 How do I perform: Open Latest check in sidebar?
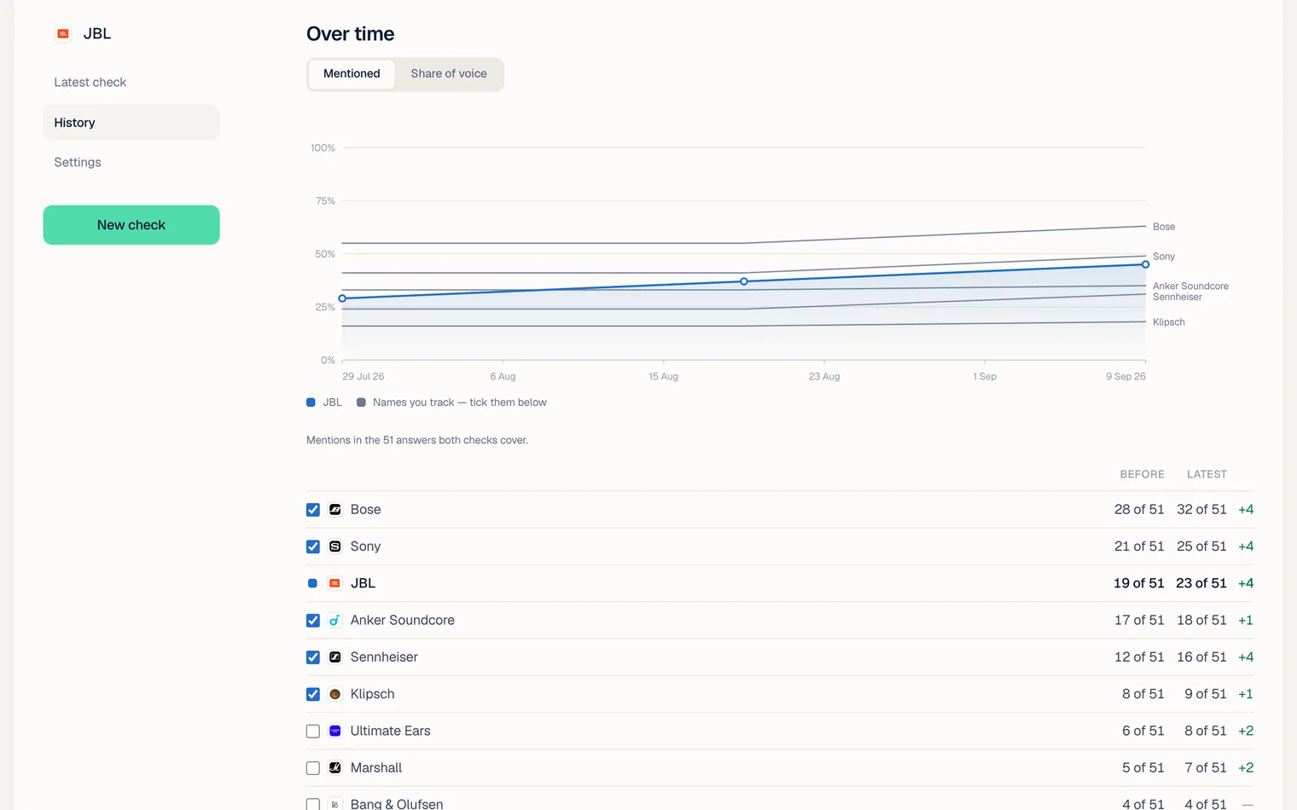tap(131, 83)
